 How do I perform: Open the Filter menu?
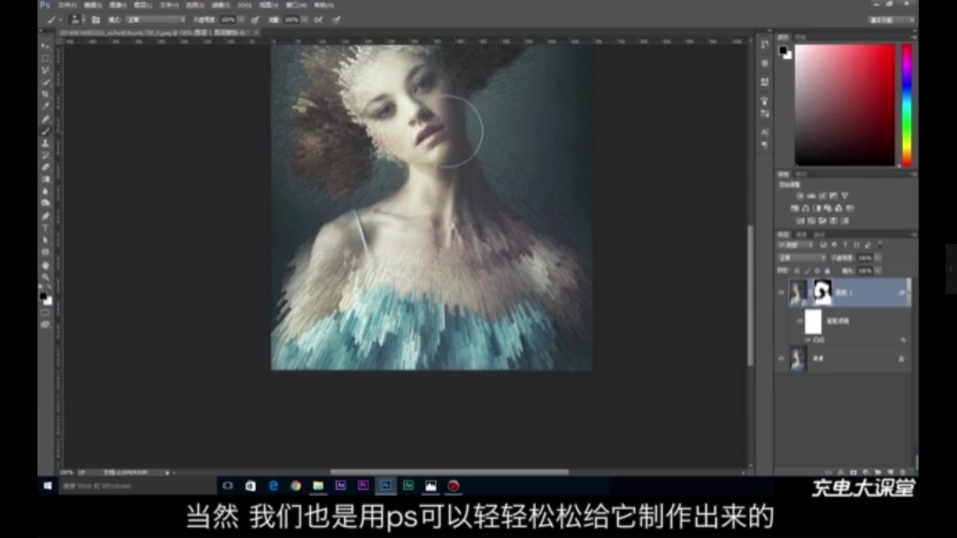coord(221,5)
